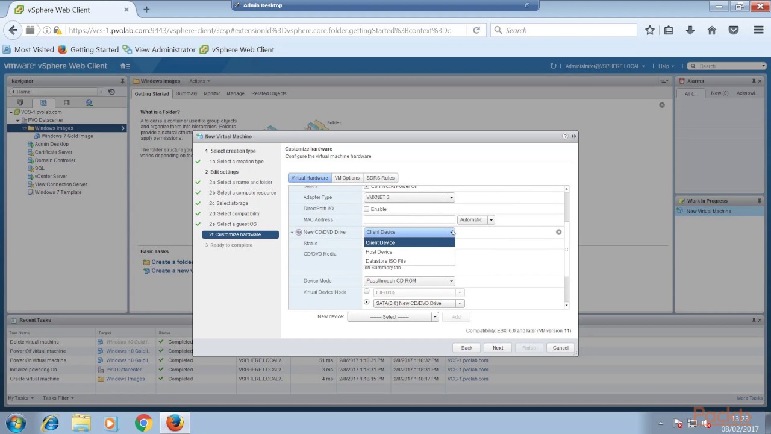Open the vSphere home menu icon
771x434 pixels.
[x=125, y=66]
